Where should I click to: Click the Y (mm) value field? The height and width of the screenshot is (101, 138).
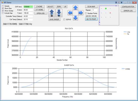click(28, 13)
